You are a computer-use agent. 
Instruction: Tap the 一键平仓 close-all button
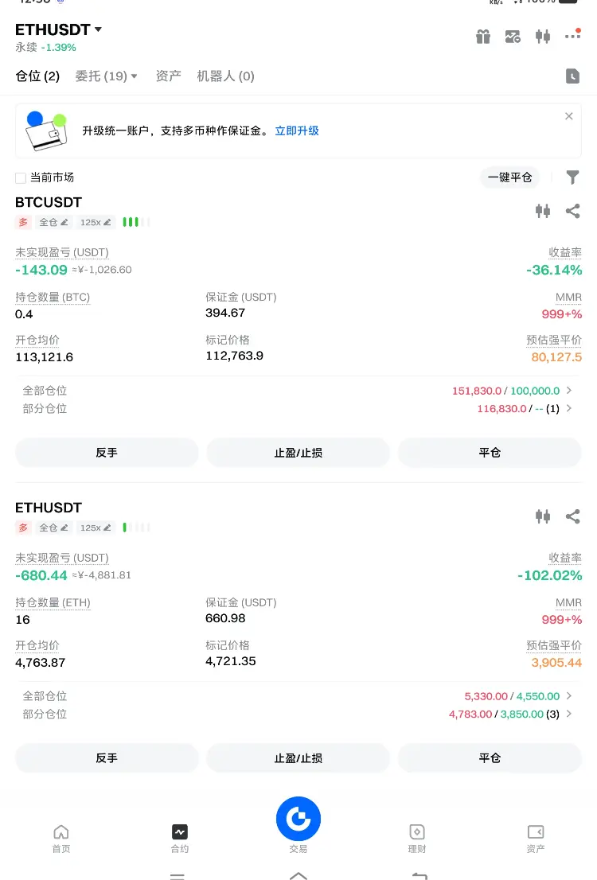pos(509,177)
